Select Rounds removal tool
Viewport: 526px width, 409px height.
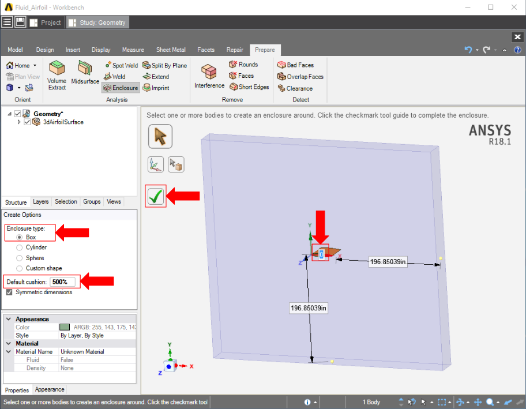[243, 64]
